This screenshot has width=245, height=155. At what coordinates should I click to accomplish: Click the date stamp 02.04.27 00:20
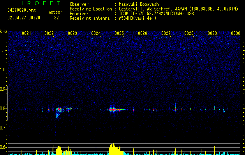tap(24, 18)
